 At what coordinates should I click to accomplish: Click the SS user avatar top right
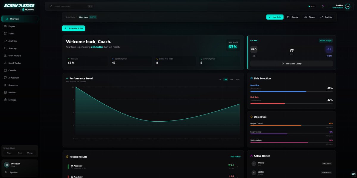(x=347, y=6)
